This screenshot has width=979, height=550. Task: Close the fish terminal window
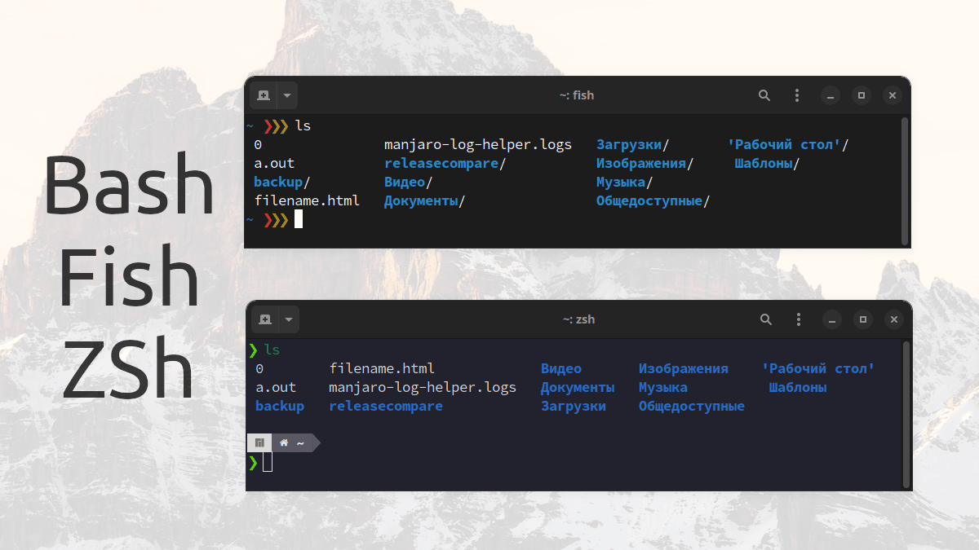point(893,95)
